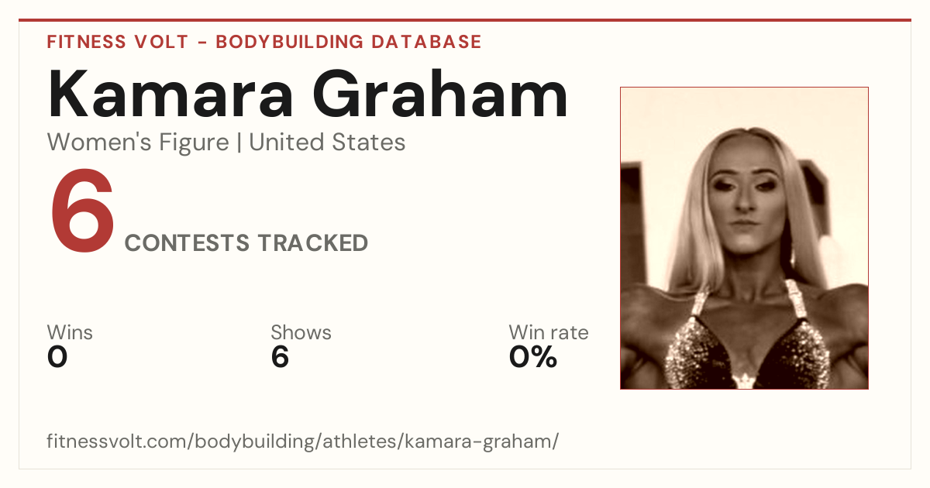Click the red line at the card top
The image size is (930, 488).
point(465,20)
